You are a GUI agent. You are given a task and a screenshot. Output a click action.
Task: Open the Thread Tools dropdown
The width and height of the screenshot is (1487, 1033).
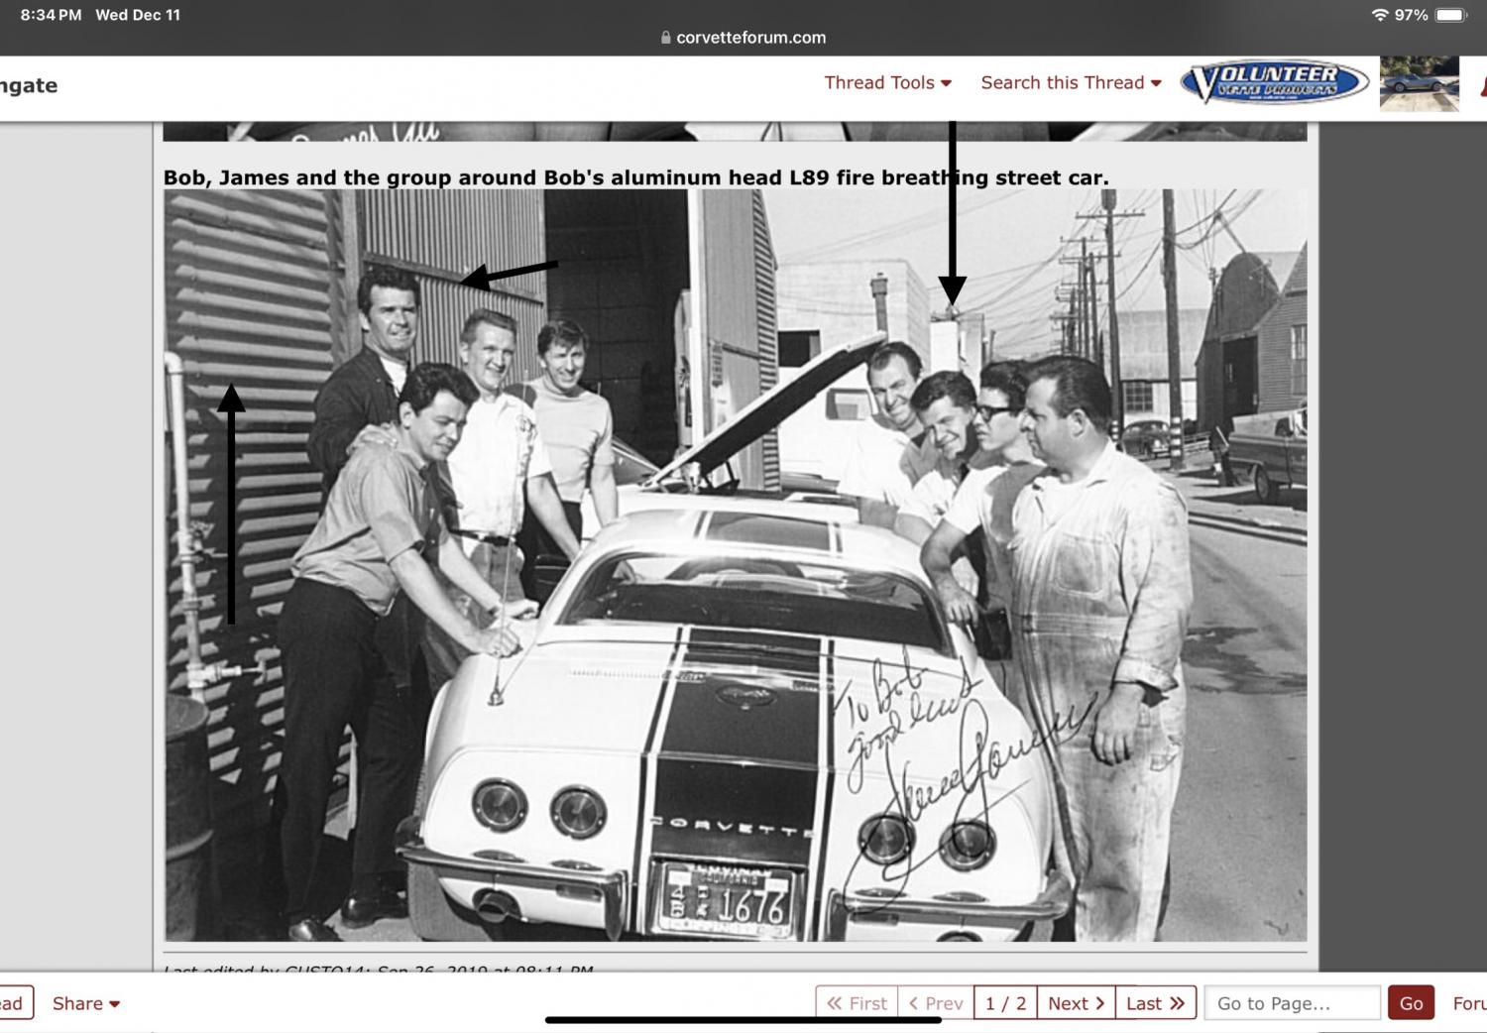pos(887,83)
